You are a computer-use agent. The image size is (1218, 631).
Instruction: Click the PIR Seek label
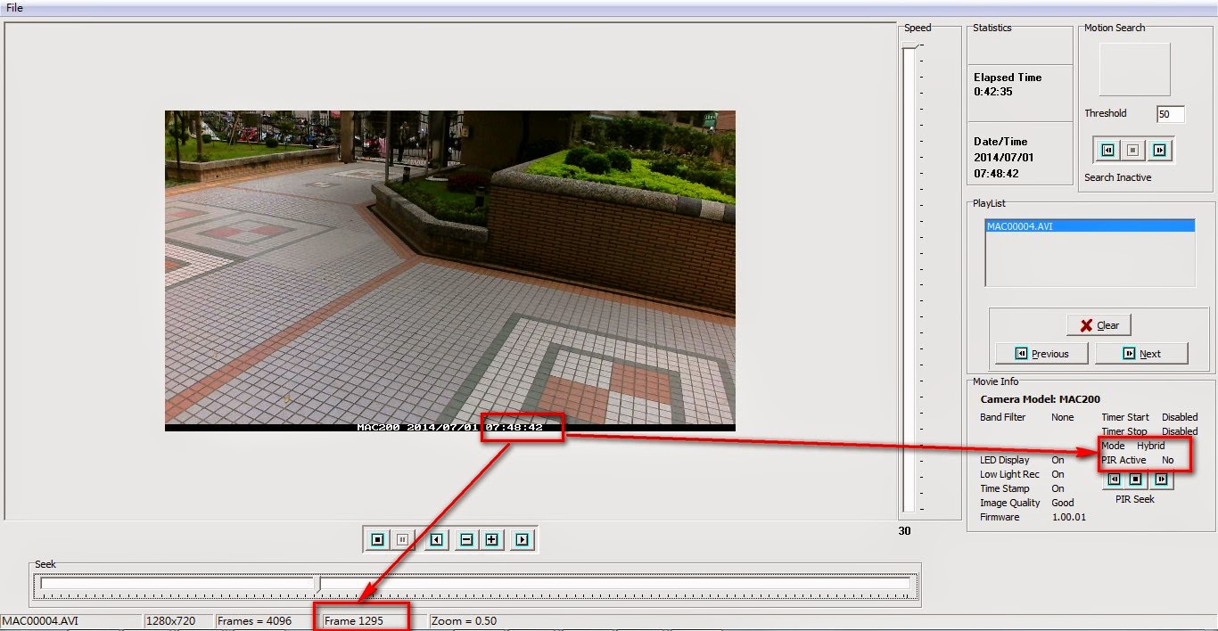1135,499
